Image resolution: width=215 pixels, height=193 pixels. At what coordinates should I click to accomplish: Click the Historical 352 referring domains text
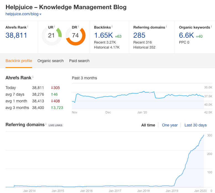[144, 47]
